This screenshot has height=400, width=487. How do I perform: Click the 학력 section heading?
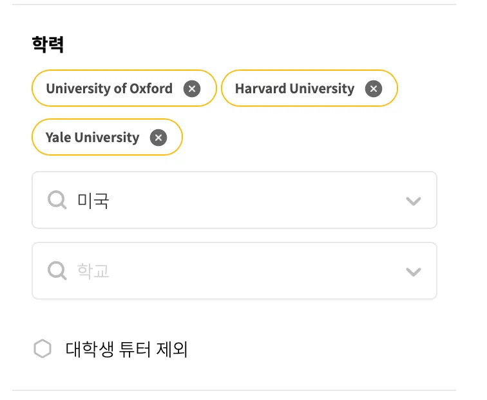coord(48,44)
